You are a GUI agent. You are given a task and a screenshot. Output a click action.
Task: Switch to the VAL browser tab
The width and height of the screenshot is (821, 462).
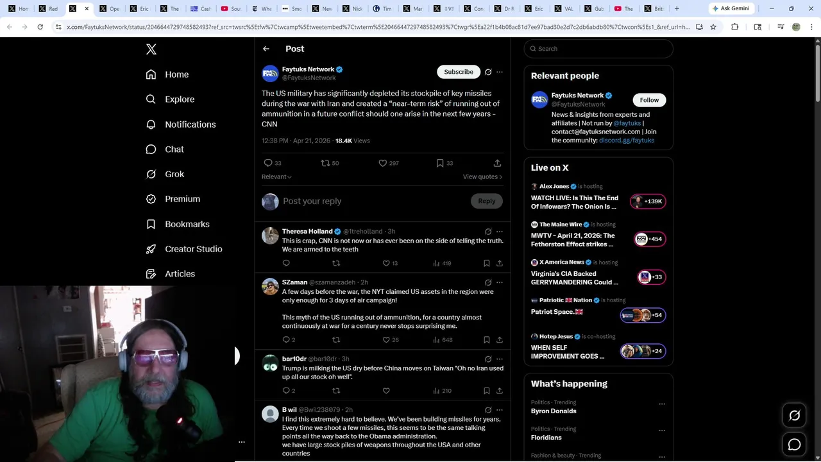[564, 8]
